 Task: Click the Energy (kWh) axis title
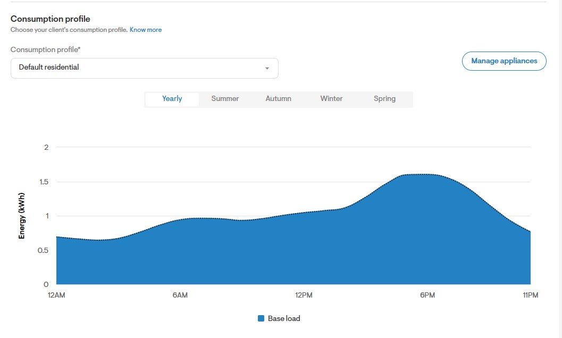(22, 216)
